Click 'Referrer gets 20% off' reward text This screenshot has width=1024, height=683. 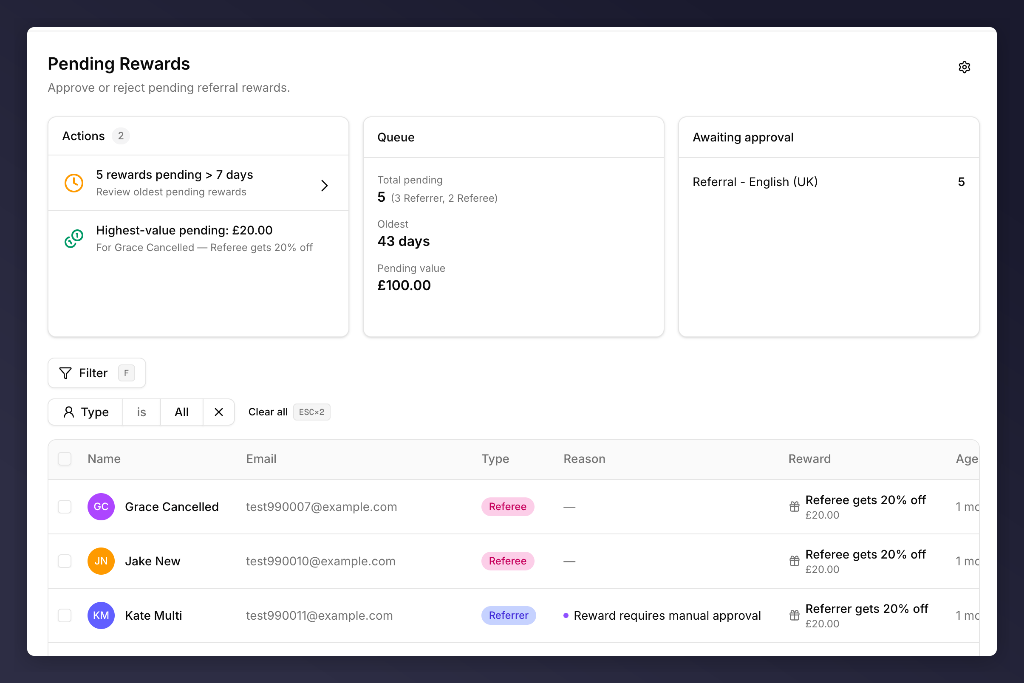click(x=867, y=609)
